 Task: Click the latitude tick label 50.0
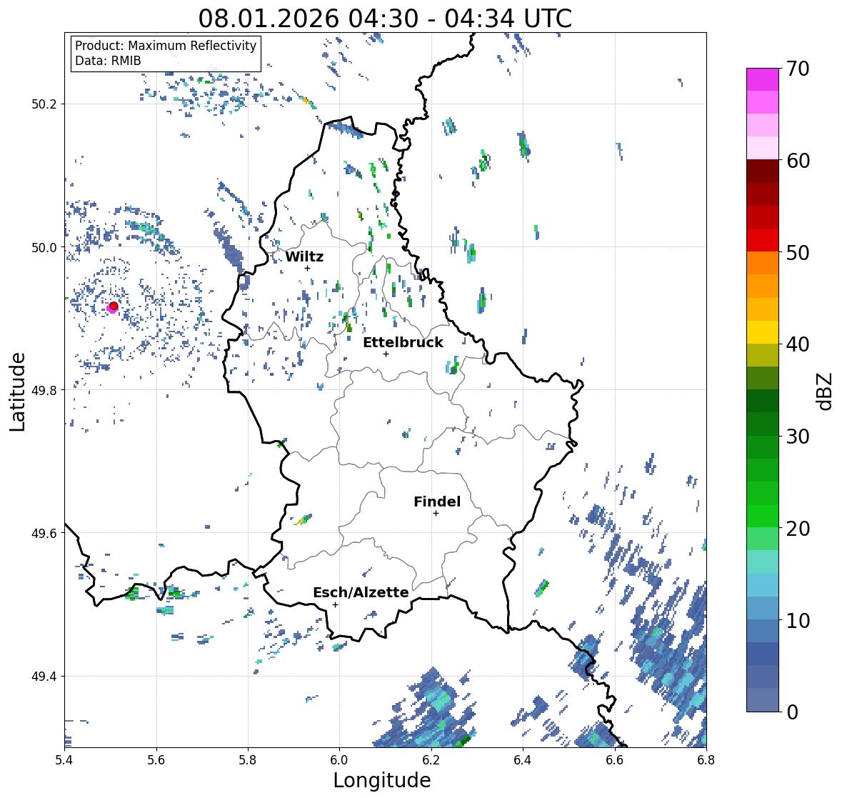pyautogui.click(x=44, y=248)
